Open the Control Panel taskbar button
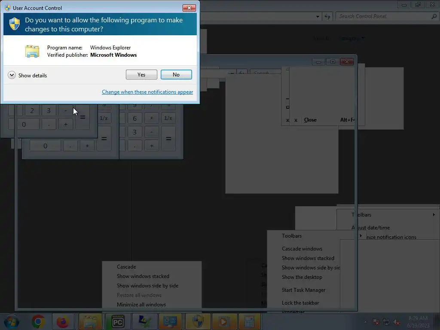 click(x=170, y=321)
